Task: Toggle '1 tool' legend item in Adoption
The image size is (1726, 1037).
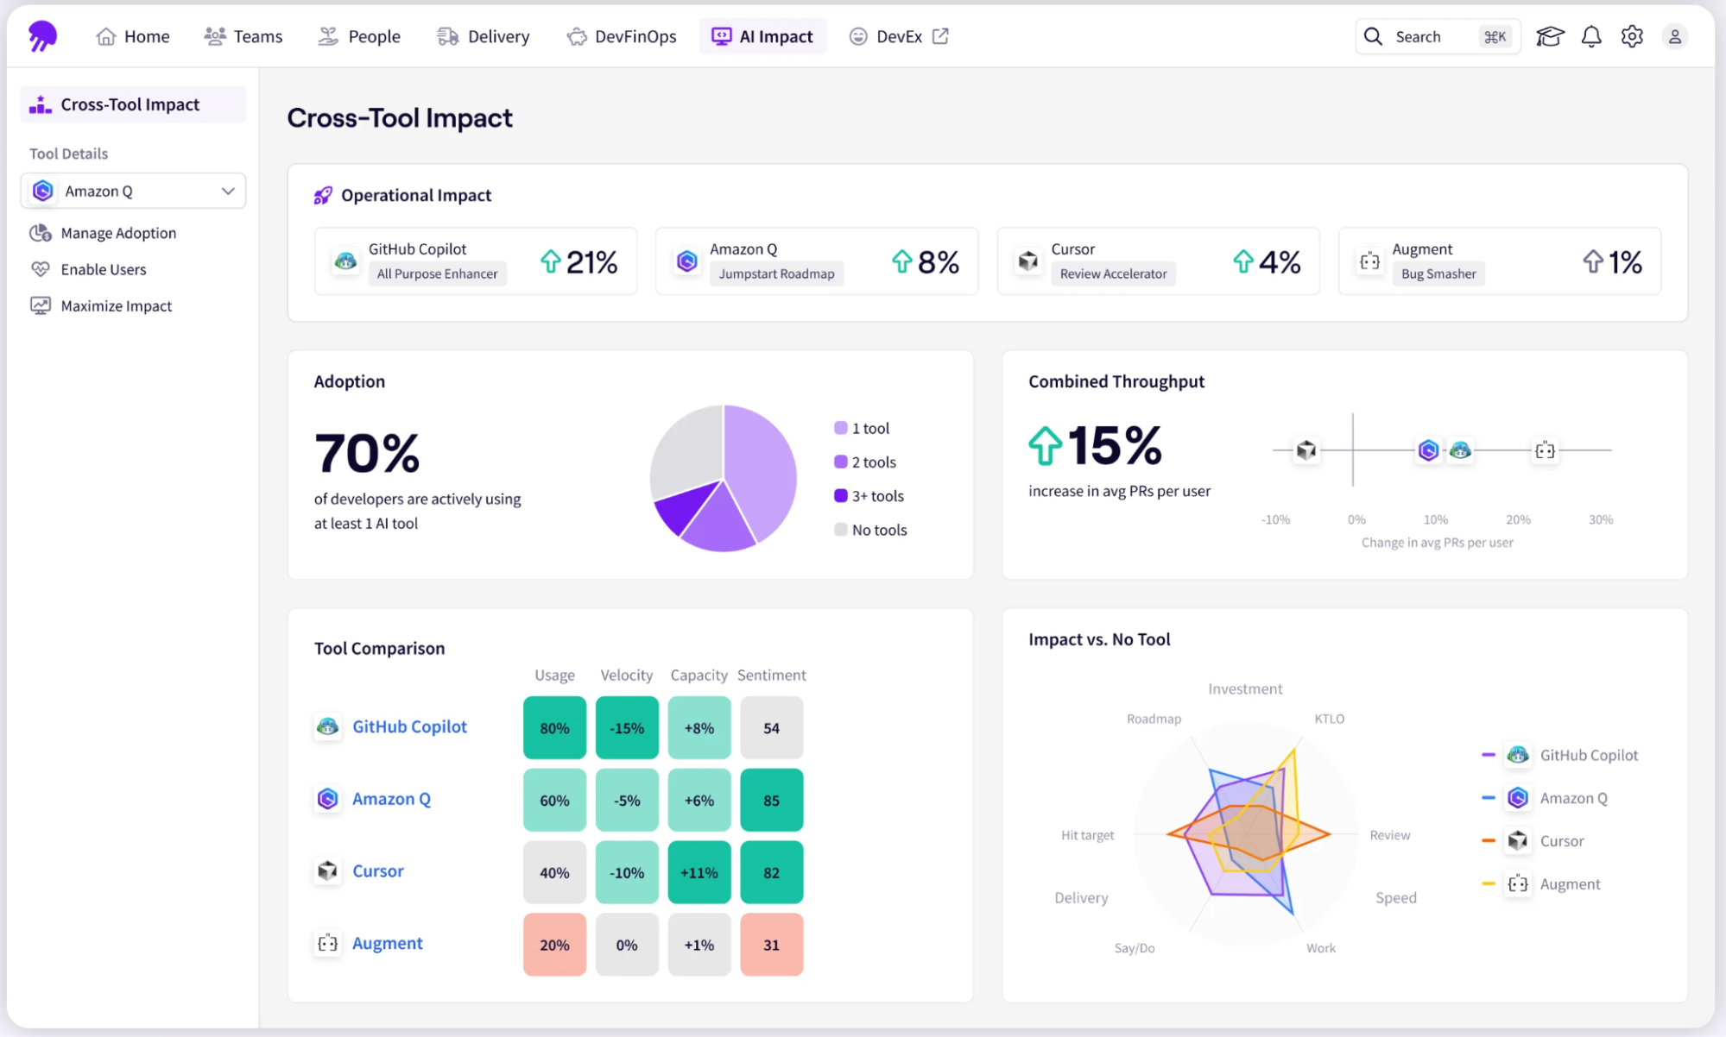Action: pyautogui.click(x=862, y=428)
